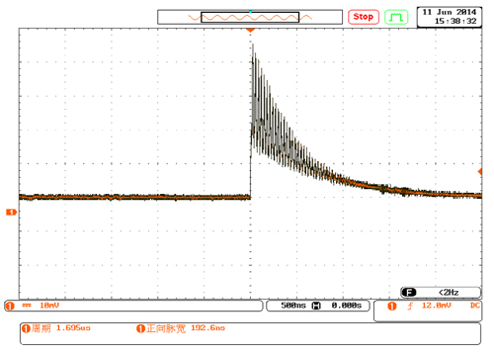Image resolution: width=494 pixels, height=357 pixels.
Task: Click the waveform overview window box at top
Action: point(250,17)
